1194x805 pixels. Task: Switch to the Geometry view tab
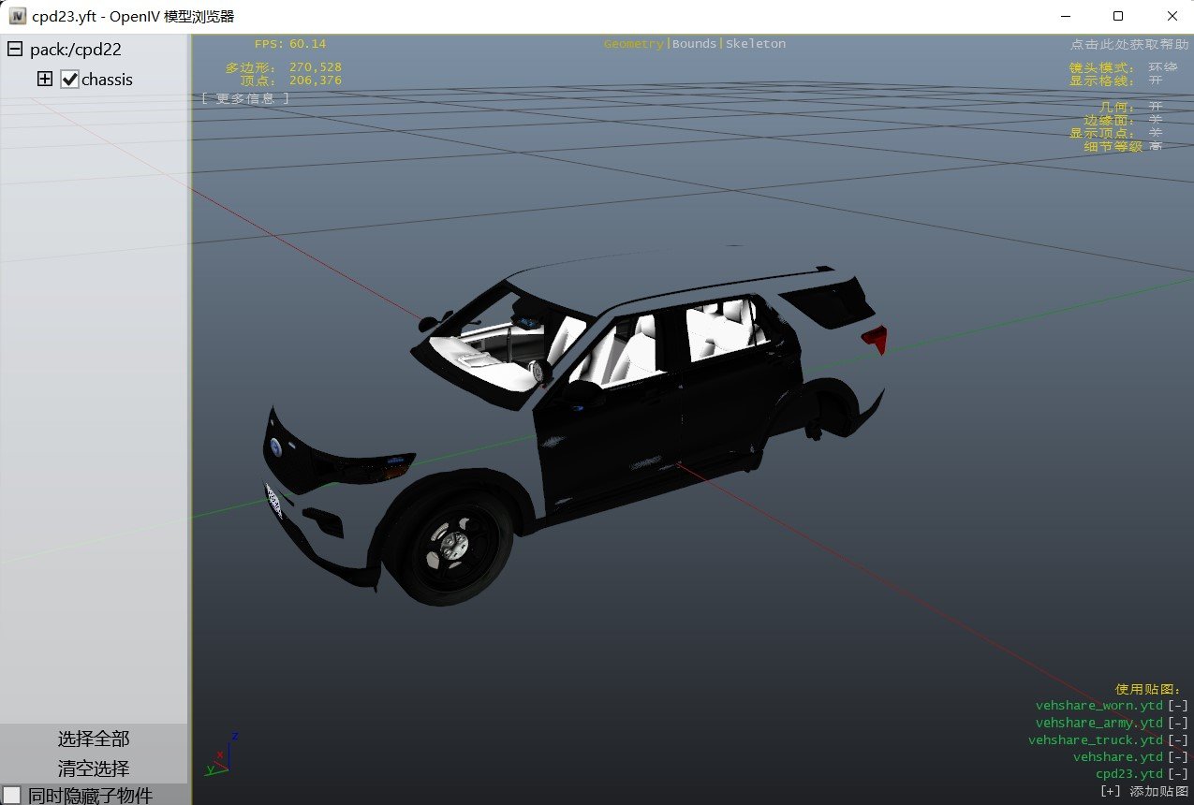click(x=634, y=44)
